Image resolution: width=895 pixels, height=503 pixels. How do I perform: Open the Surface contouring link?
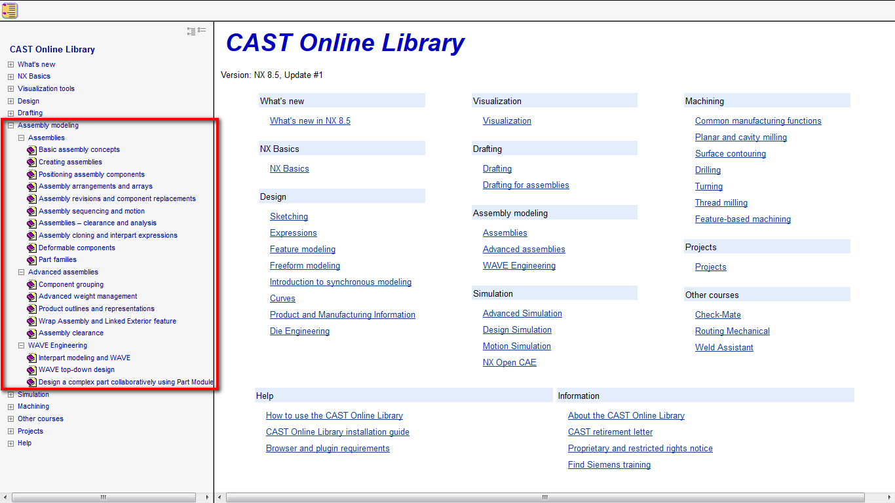[731, 154]
